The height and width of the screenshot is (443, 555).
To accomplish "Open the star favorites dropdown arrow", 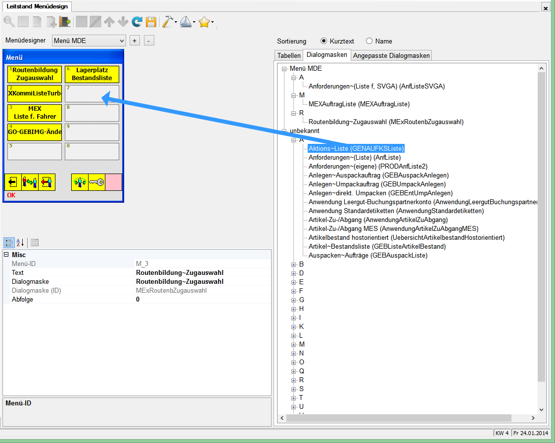I will tap(212, 22).
